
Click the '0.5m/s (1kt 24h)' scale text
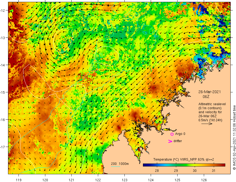click(210, 120)
